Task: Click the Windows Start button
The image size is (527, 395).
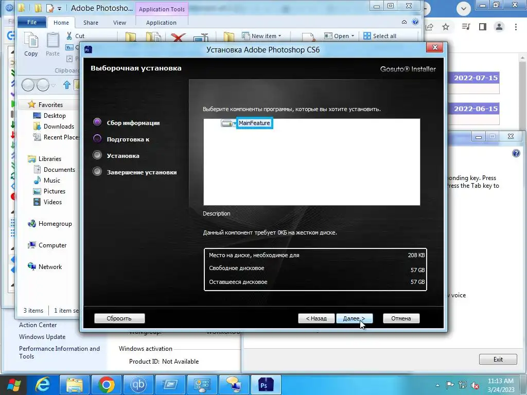Action: click(14, 385)
